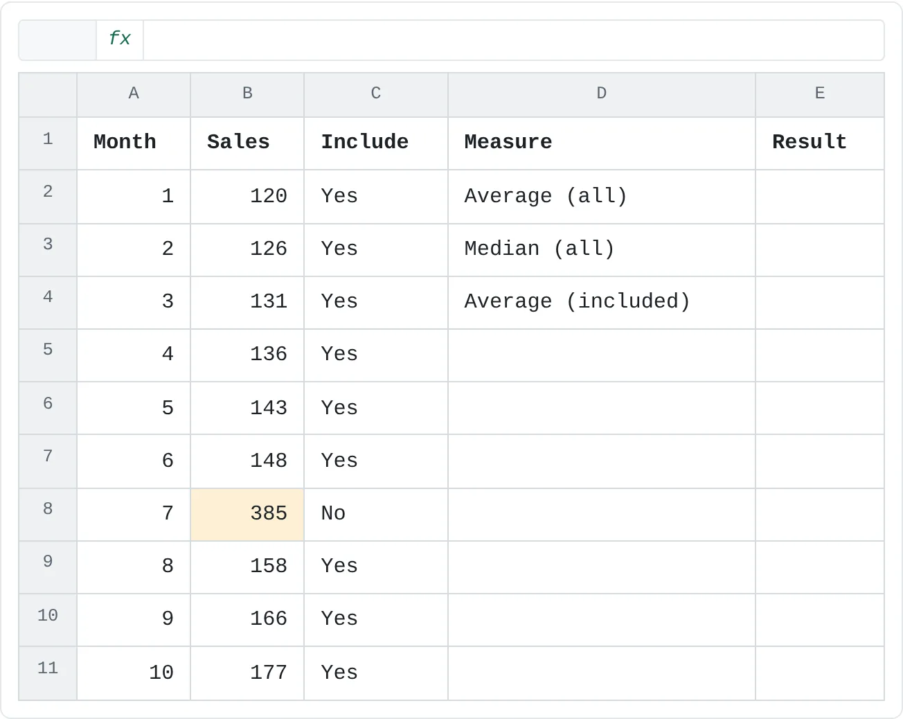The image size is (903, 719).
Task: Select column A by its header
Action: 134,94
